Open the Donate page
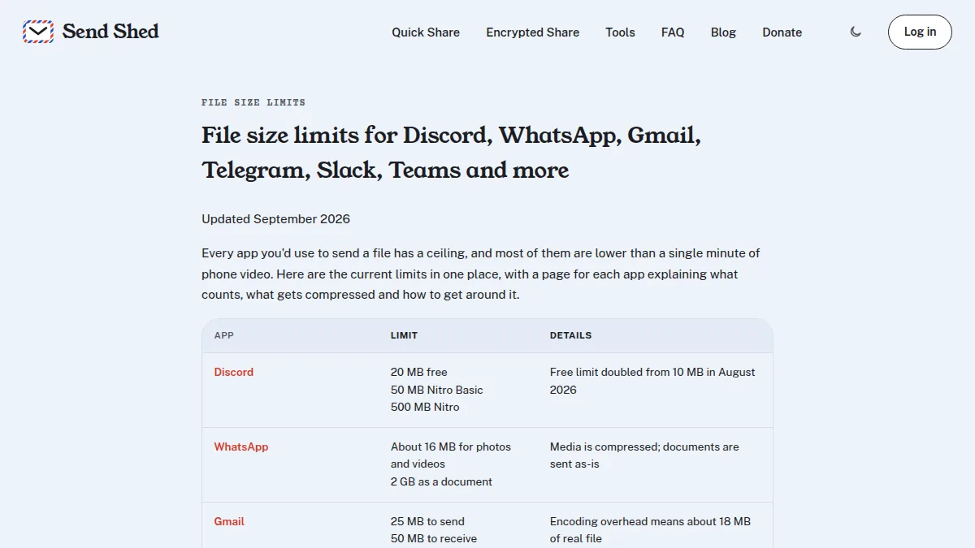The image size is (975, 548). pyautogui.click(x=782, y=32)
